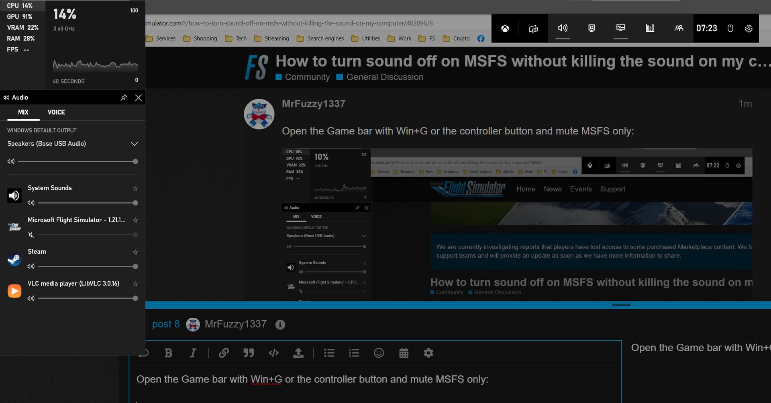This screenshot has width=771, height=403.
Task: Click the Steam app icon
Action: [x=14, y=259]
